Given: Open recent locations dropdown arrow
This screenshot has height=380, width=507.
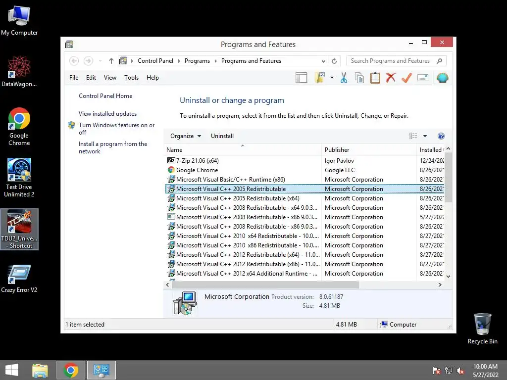Looking at the screenshot, I should 100,61.
